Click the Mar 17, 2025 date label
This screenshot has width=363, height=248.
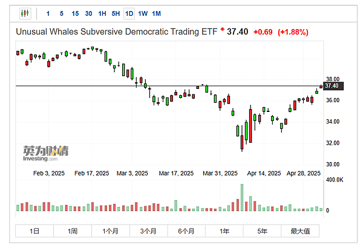click(x=176, y=173)
